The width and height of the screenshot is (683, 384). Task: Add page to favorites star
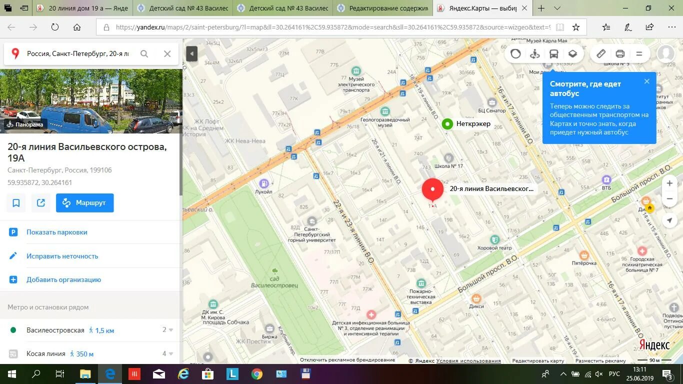(x=576, y=27)
